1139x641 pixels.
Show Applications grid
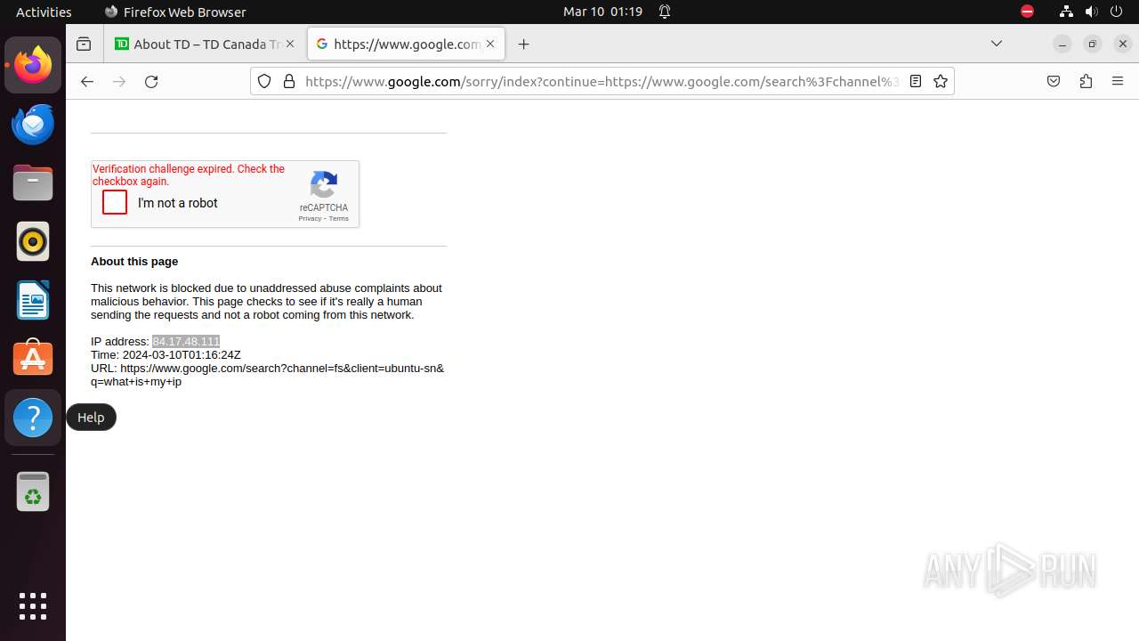(33, 606)
